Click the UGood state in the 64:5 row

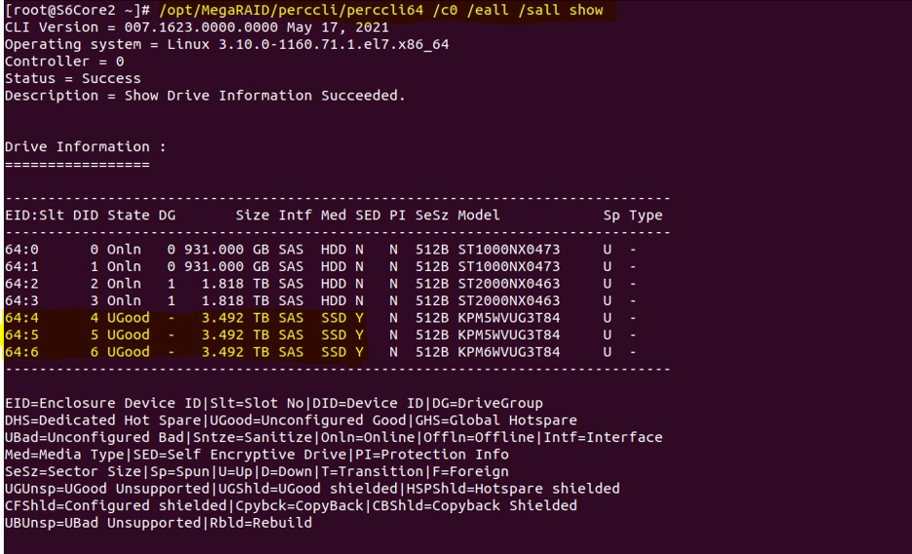click(128, 335)
